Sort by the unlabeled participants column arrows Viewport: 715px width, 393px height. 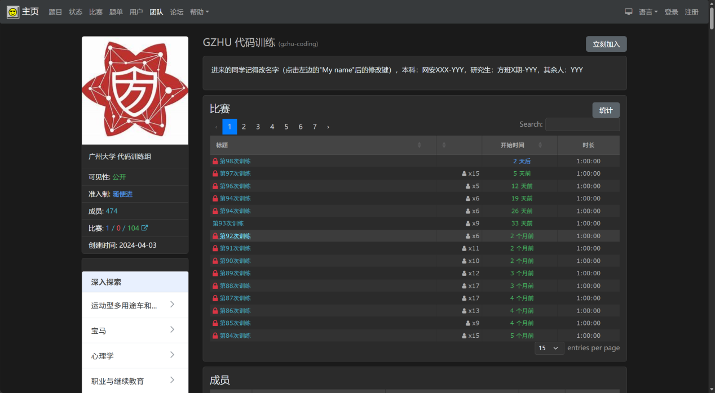pyautogui.click(x=444, y=145)
